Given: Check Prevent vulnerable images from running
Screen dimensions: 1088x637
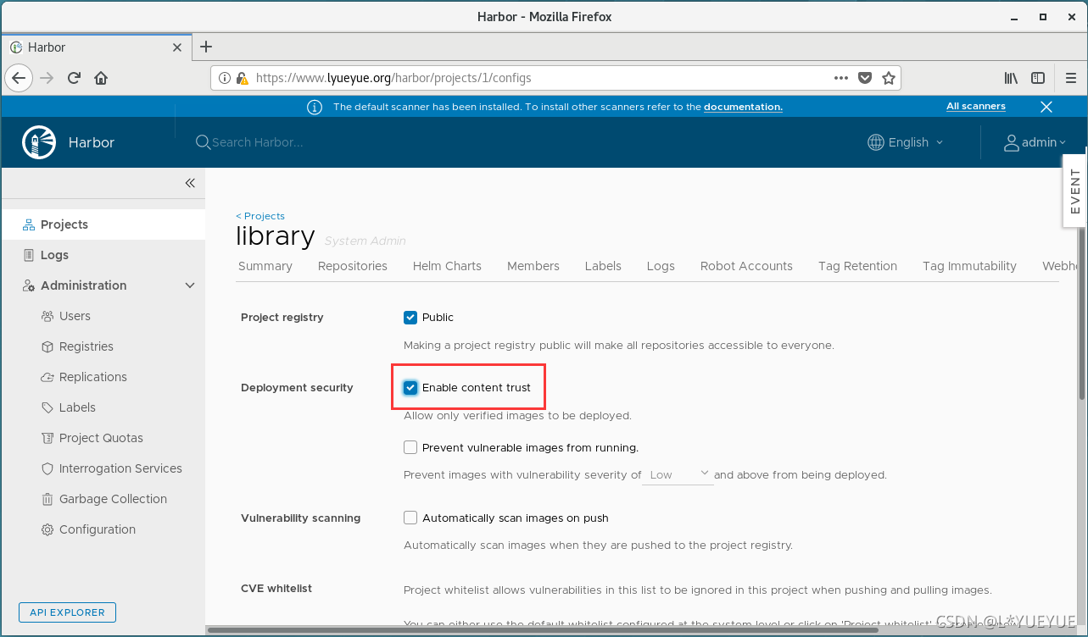Looking at the screenshot, I should click(410, 447).
